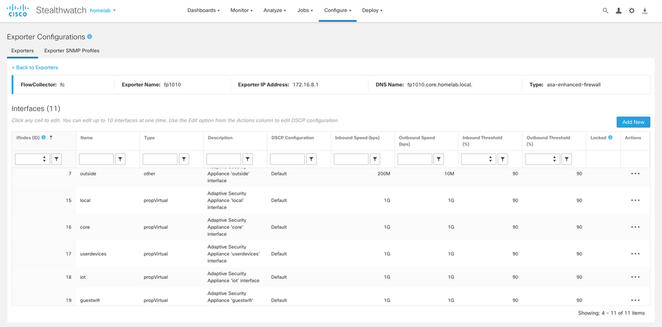Click the Inbound Speed filter field
This screenshot has height=327, width=662.
351,159
